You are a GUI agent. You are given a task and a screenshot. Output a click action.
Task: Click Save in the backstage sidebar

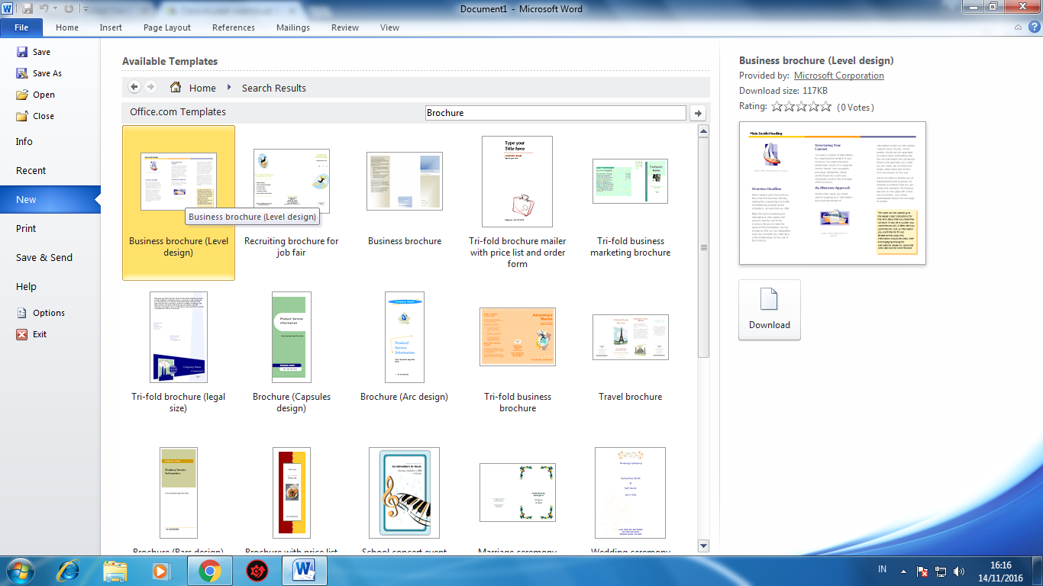34,52
